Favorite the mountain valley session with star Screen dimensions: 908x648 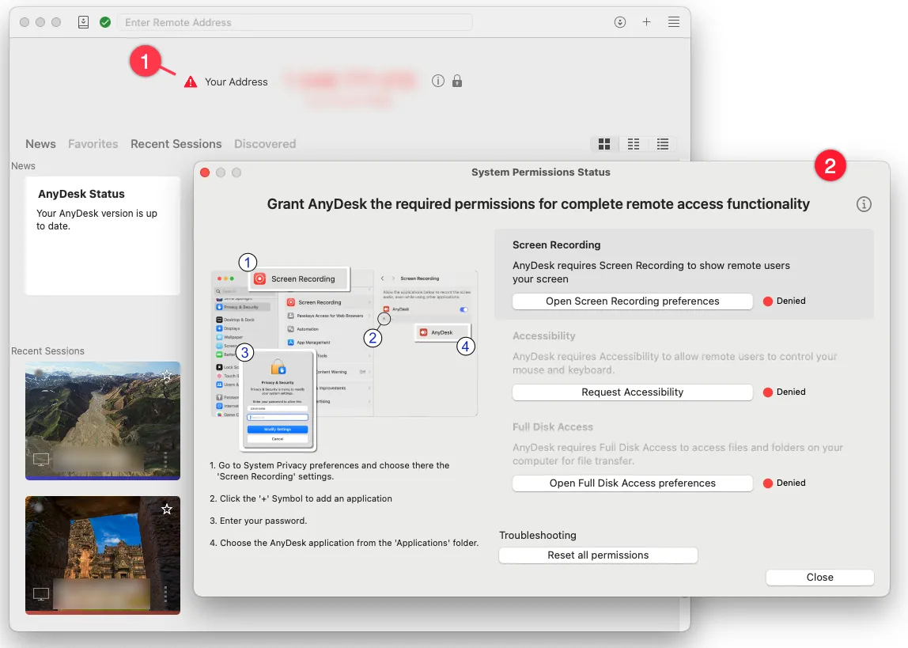pyautogui.click(x=167, y=376)
